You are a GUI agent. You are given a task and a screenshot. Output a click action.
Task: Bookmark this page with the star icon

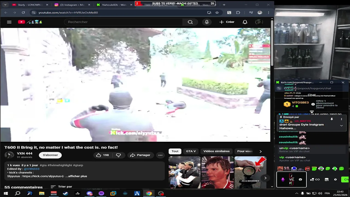[217, 13]
